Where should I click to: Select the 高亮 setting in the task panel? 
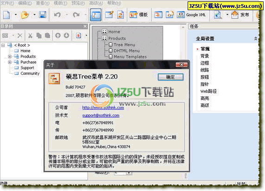tap(205, 98)
